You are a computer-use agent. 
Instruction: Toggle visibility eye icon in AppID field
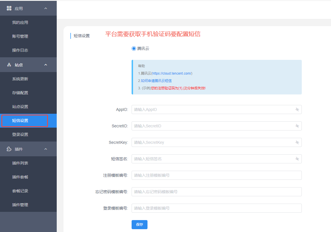(297, 109)
